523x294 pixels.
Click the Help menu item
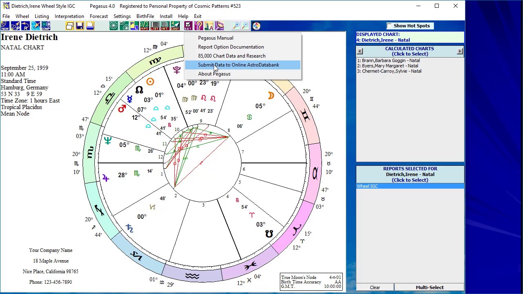[183, 16]
